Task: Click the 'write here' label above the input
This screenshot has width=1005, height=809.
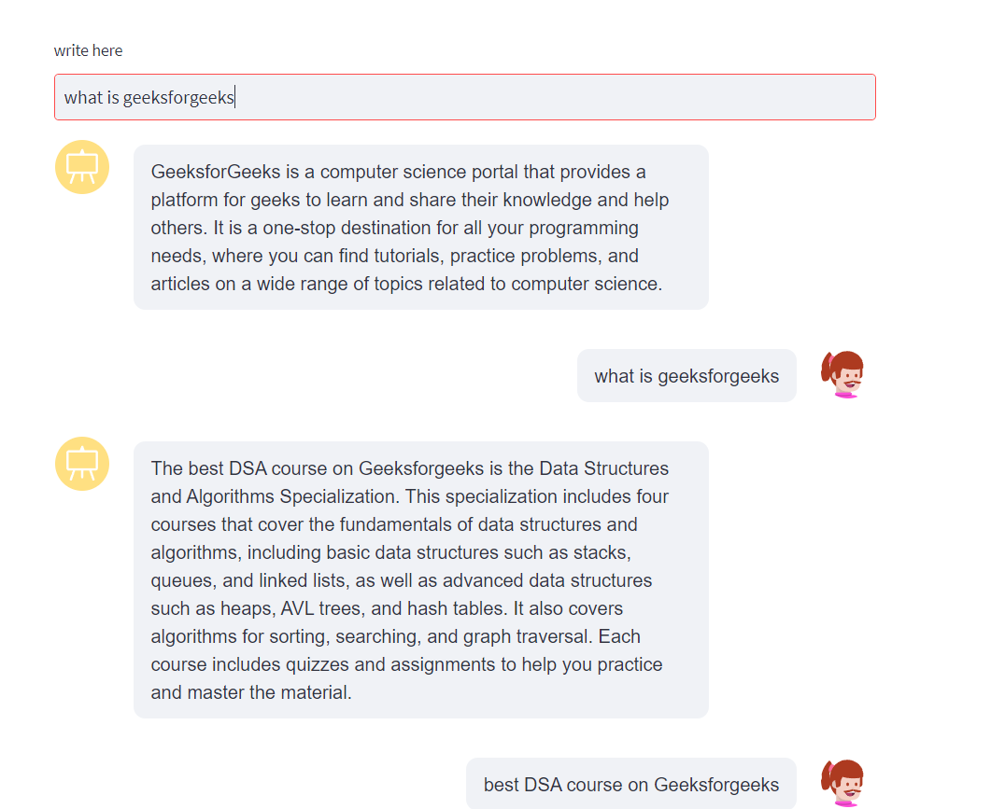Action: (x=88, y=50)
